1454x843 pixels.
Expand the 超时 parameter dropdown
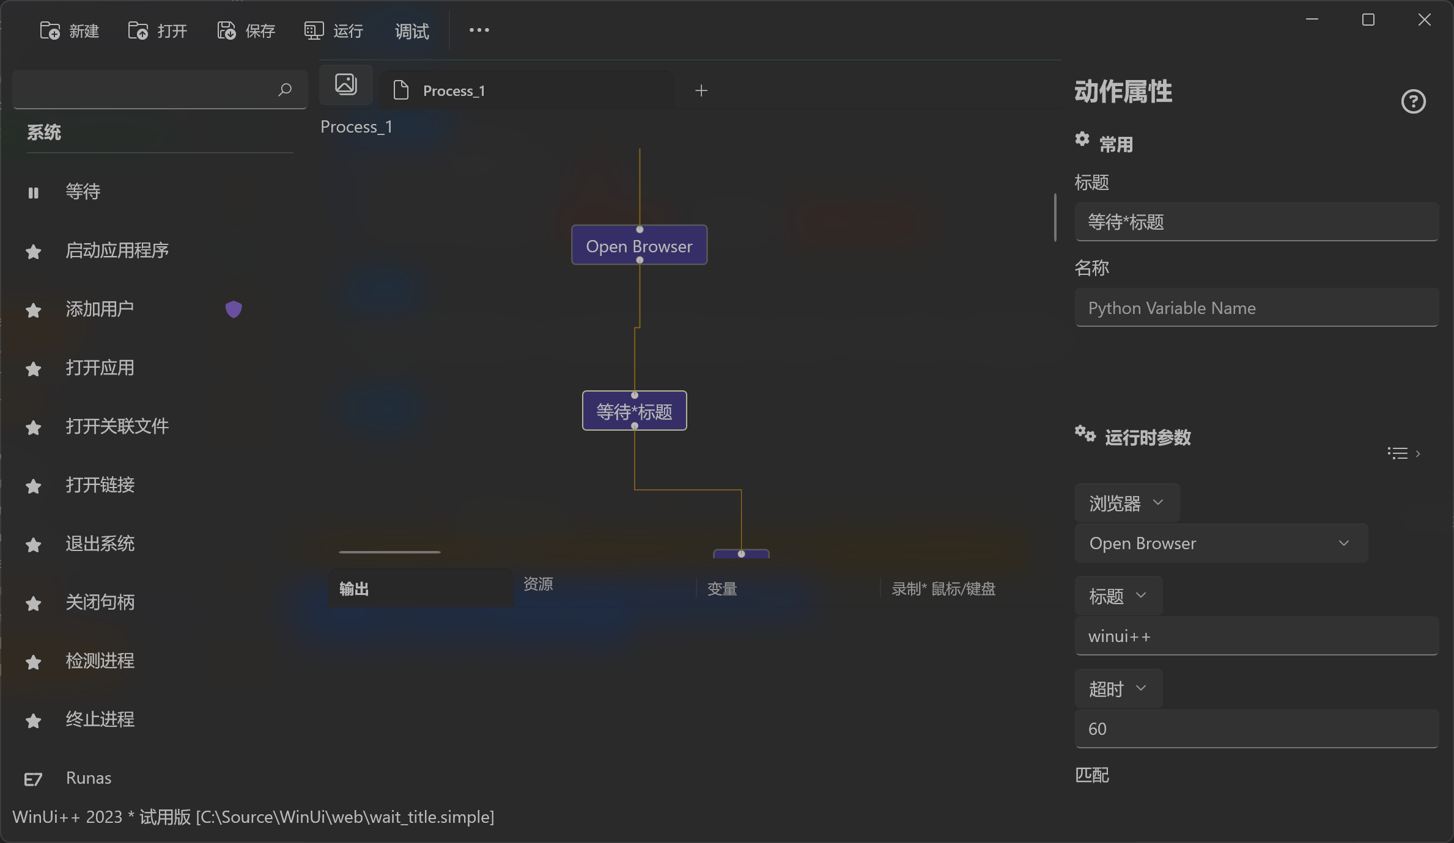[1118, 688]
